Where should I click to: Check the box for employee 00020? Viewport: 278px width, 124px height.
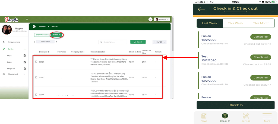pyautogui.click(x=36, y=62)
